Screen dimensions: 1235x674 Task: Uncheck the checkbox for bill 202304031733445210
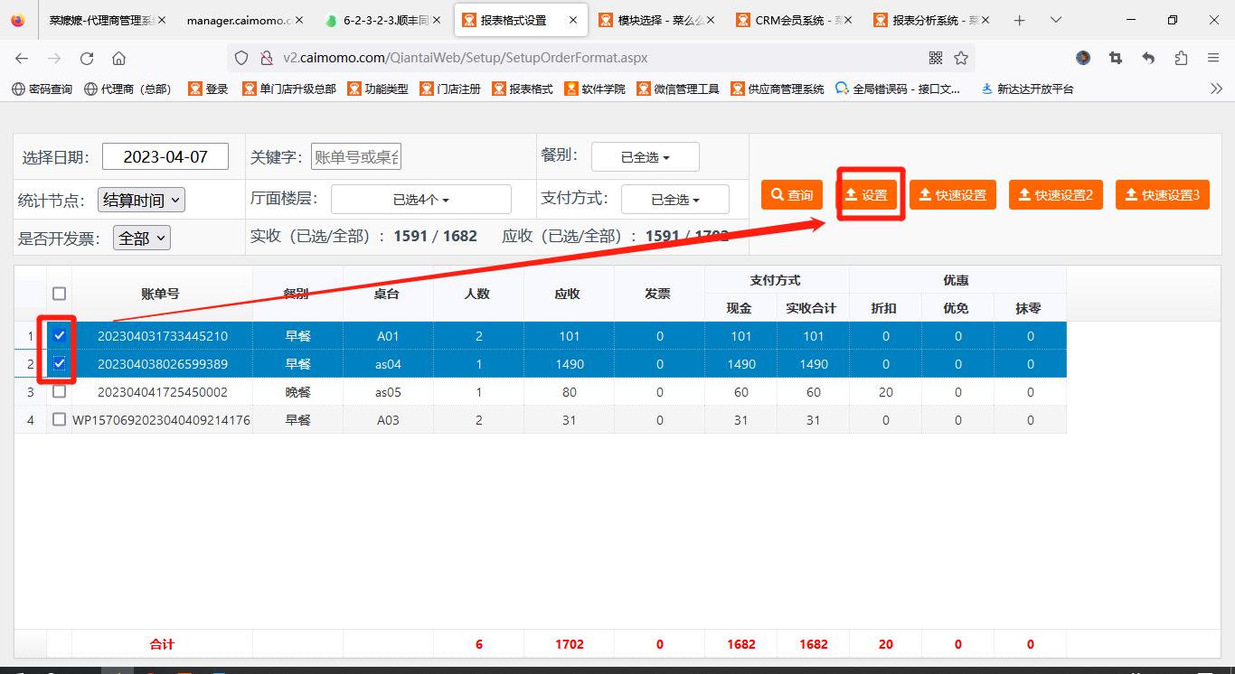click(x=60, y=335)
